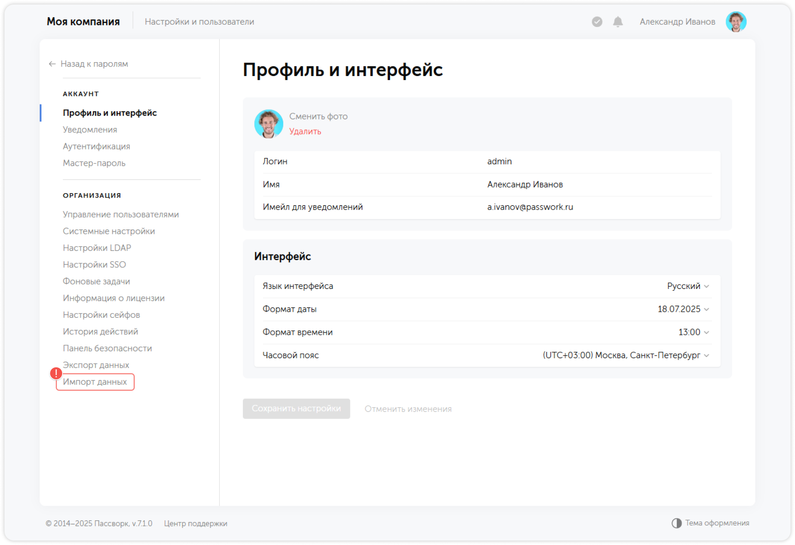Select Импорт данных in the sidebar

click(x=95, y=382)
